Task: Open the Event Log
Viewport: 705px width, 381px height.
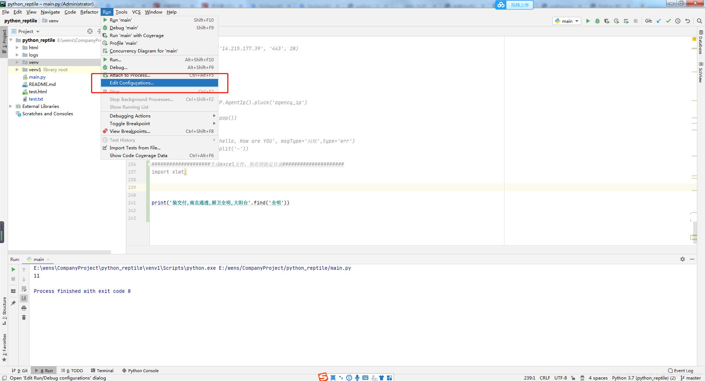Action: click(680, 370)
